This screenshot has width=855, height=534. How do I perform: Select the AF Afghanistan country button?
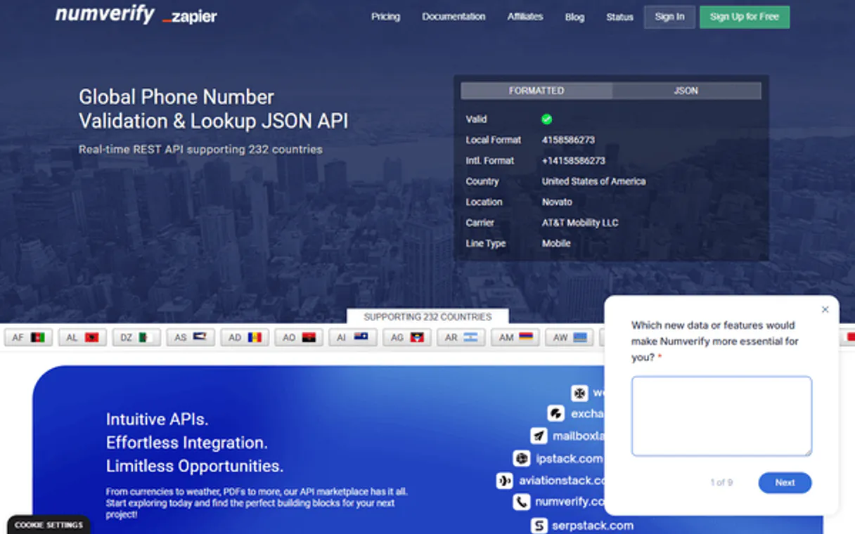click(x=28, y=338)
